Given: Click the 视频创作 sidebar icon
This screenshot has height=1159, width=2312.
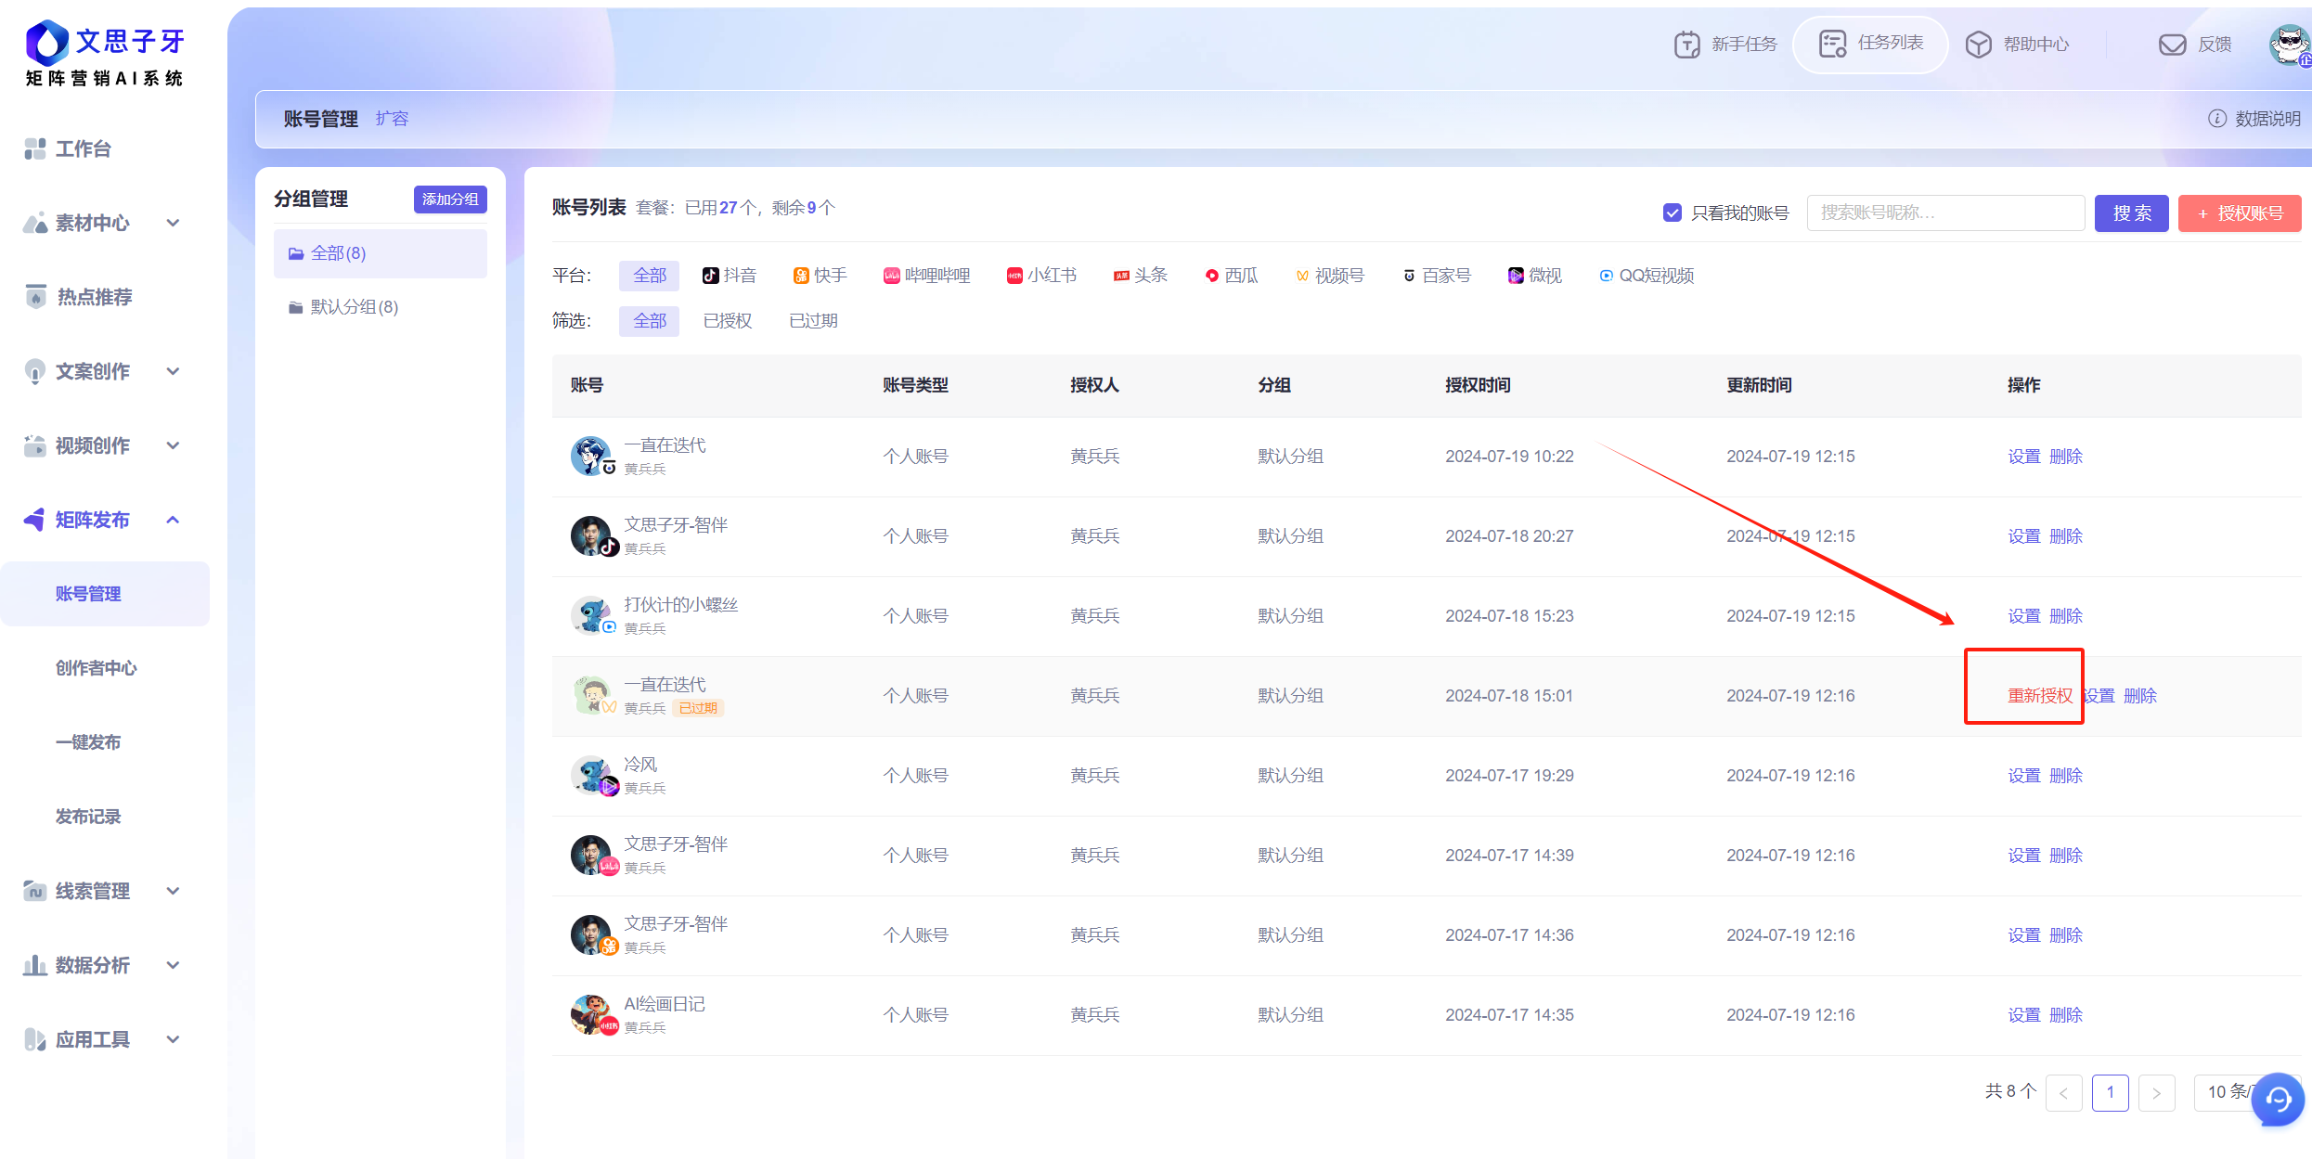Looking at the screenshot, I should (x=35, y=445).
